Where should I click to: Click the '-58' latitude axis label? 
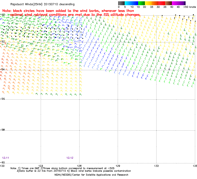pyautogui.click(x=2, y=130)
